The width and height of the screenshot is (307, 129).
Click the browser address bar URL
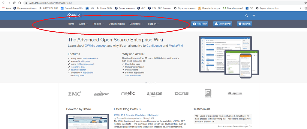51,3
